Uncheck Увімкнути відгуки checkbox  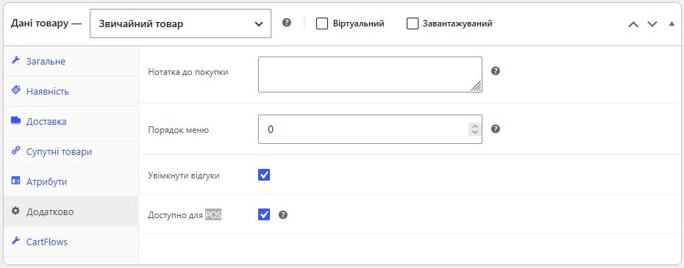click(264, 175)
